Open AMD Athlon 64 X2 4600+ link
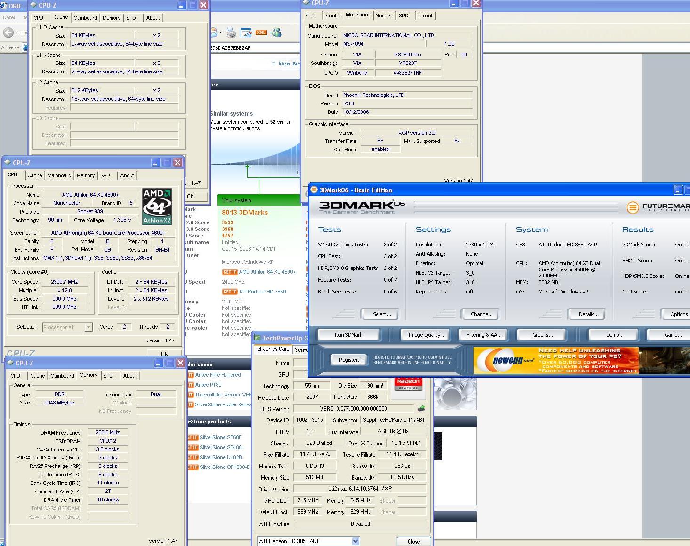The width and height of the screenshot is (690, 546). coord(267,272)
